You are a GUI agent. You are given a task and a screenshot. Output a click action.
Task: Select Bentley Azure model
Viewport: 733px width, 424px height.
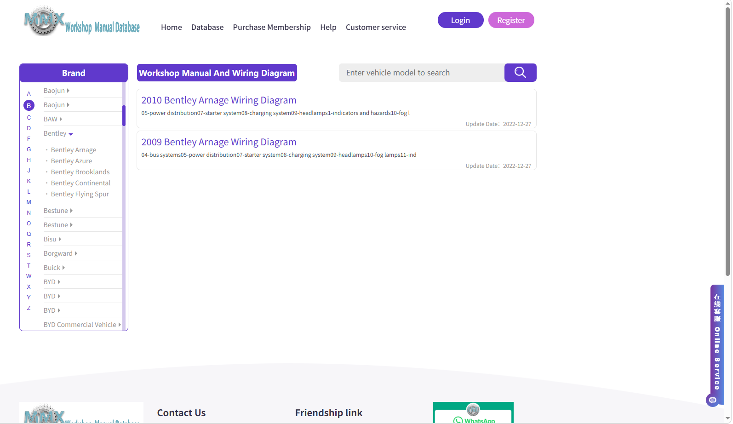point(71,161)
